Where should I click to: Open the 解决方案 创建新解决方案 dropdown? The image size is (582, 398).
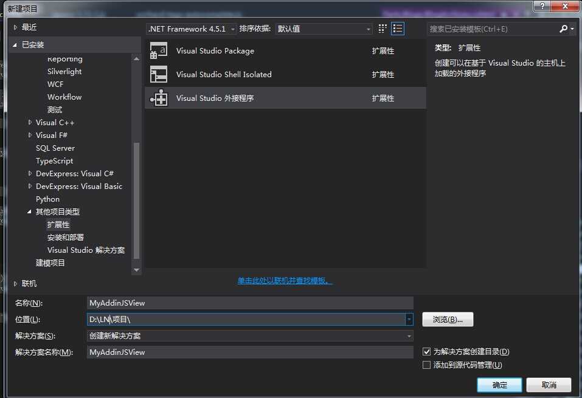(250, 335)
